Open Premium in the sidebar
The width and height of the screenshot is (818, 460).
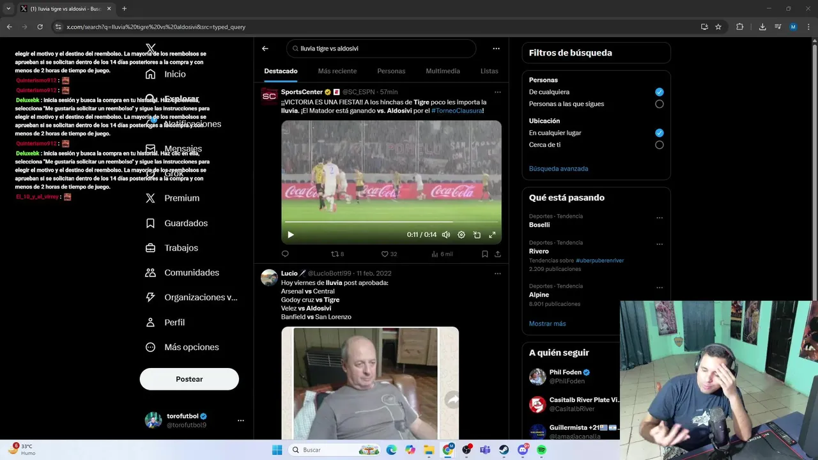tap(172, 198)
